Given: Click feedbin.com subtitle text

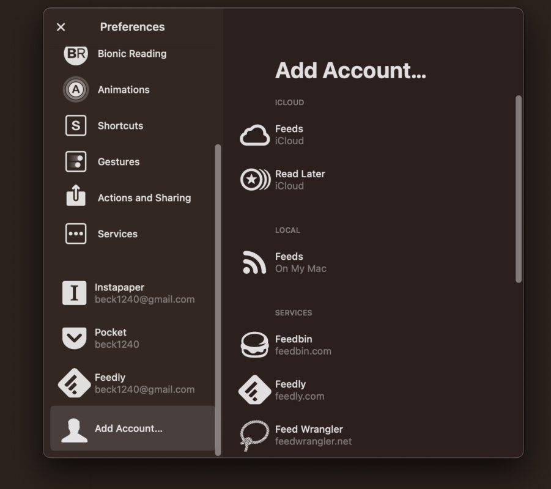Looking at the screenshot, I should point(303,351).
